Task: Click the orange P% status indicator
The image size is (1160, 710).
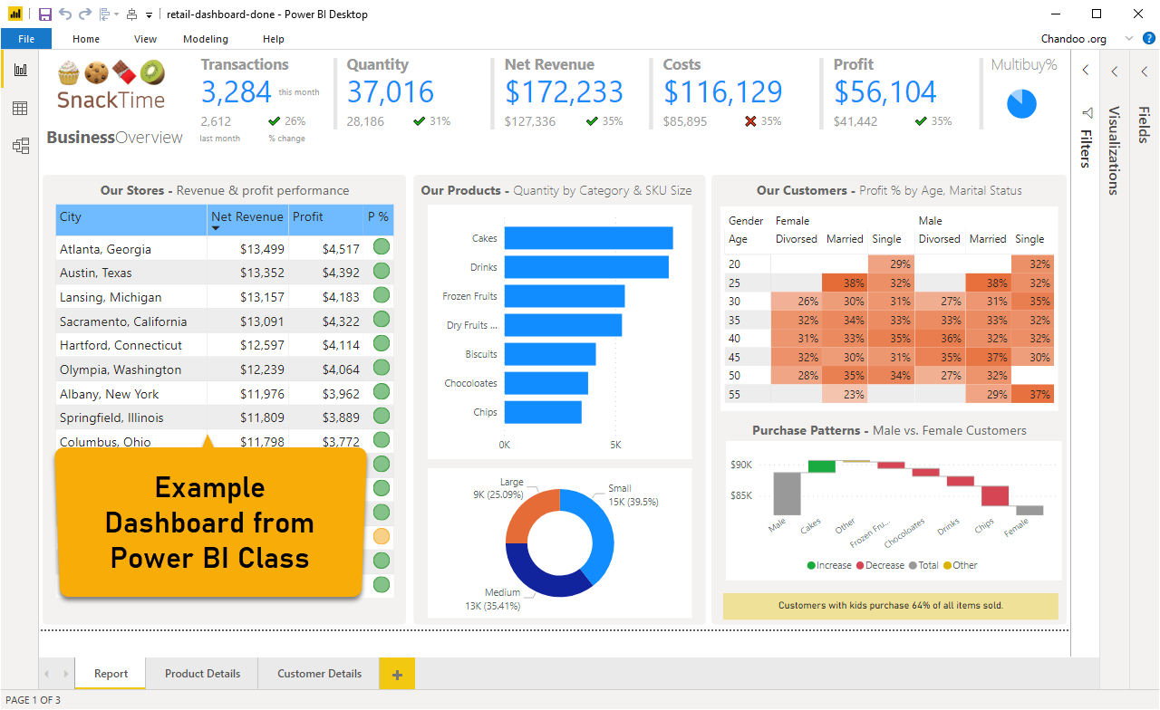Action: 382,536
